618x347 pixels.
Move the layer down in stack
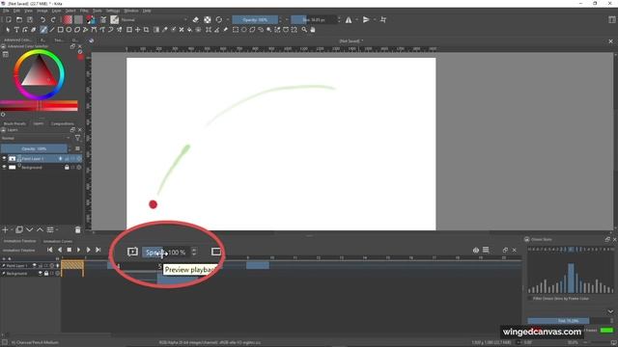30,229
